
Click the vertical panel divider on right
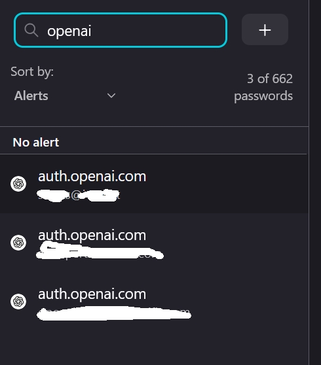point(309,182)
